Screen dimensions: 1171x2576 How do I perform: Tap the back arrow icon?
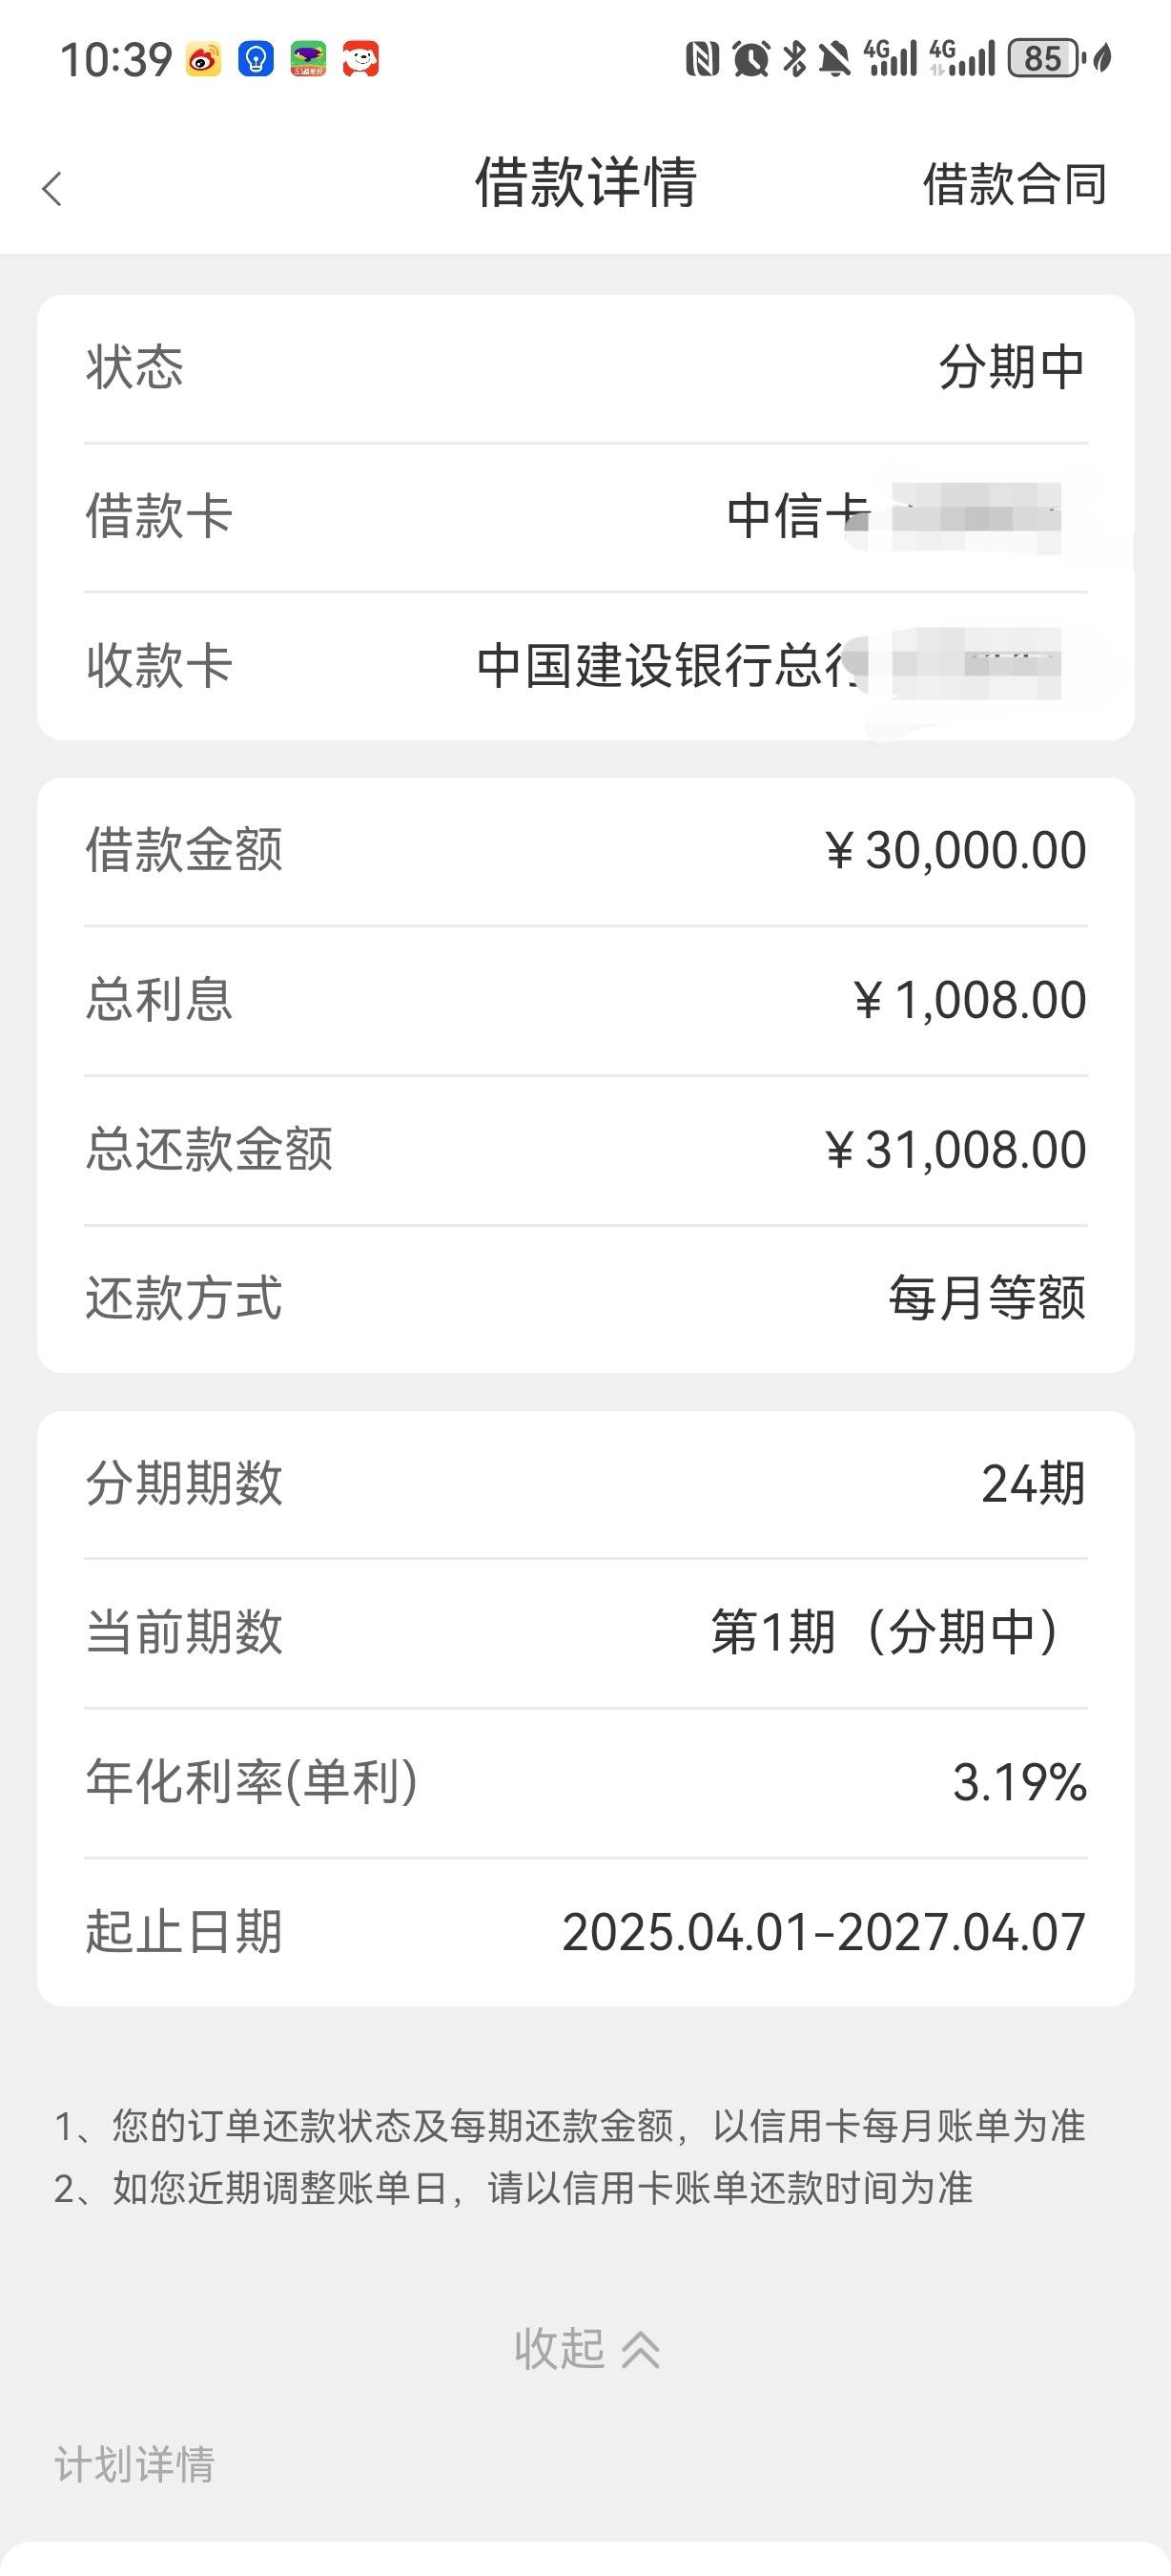point(53,188)
